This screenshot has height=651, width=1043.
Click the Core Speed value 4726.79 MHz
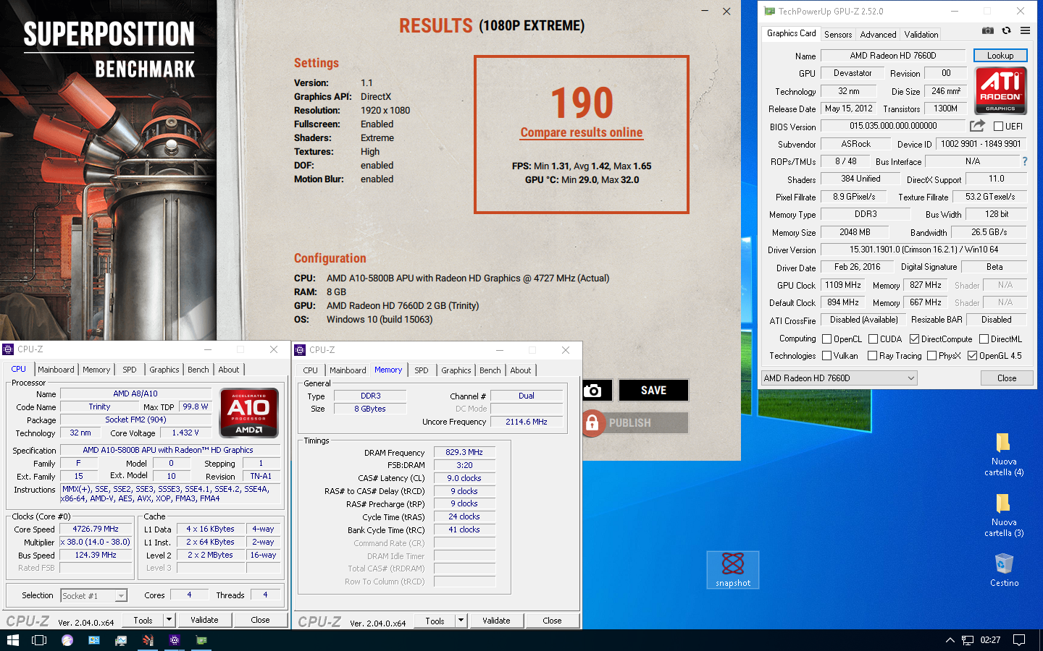(x=96, y=529)
